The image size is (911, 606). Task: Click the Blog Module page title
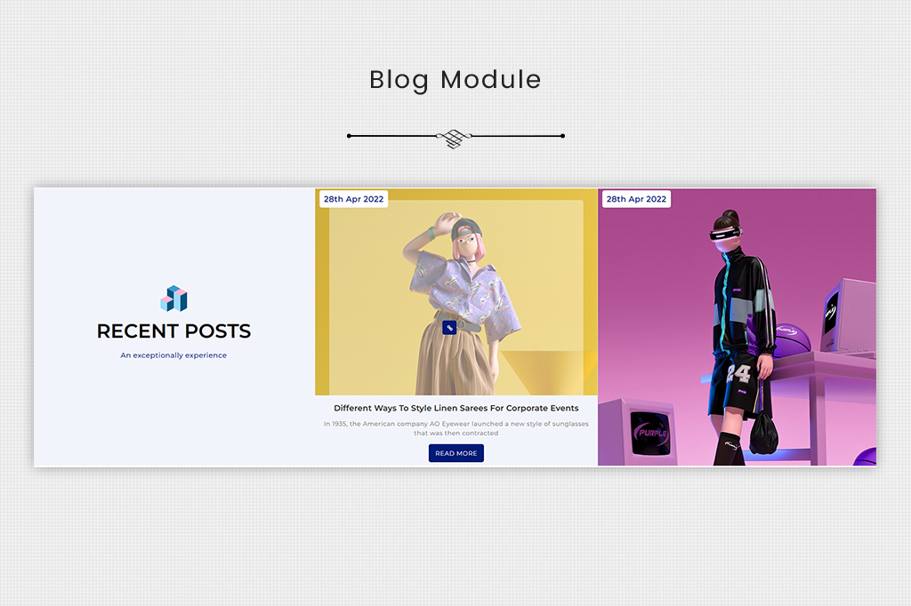pos(455,80)
